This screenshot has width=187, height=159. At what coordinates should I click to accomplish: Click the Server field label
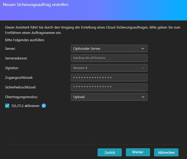tap(10, 49)
